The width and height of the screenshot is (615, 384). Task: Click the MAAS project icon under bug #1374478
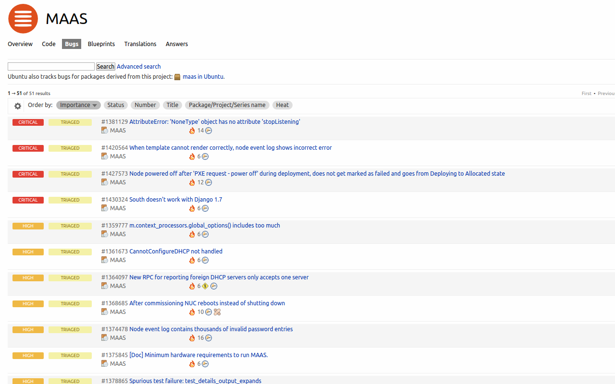(105, 337)
